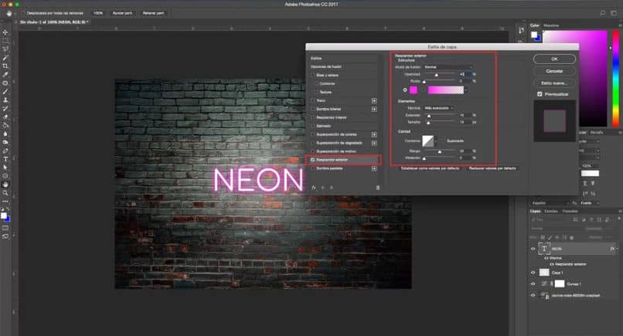The width and height of the screenshot is (623, 336).
Task: Click the Hand tool icon in options bar
Action: click(x=9, y=13)
